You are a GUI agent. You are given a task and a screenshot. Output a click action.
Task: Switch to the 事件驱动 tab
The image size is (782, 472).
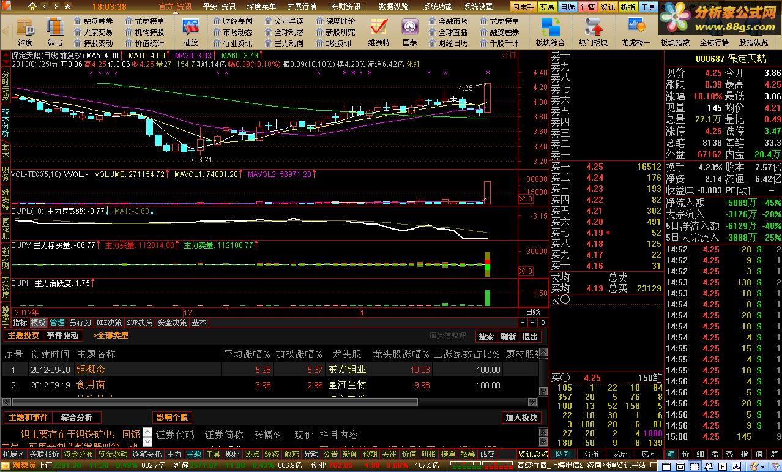(62, 335)
